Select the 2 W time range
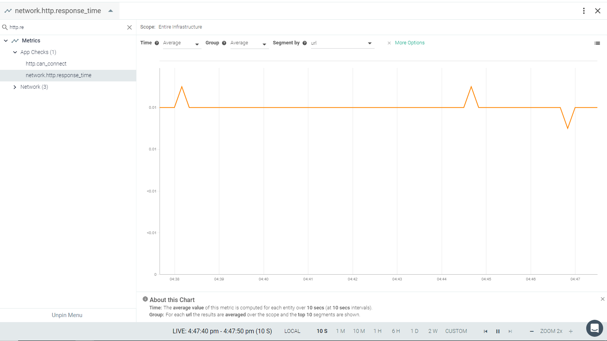This screenshot has height=341, width=607. pyautogui.click(x=433, y=331)
